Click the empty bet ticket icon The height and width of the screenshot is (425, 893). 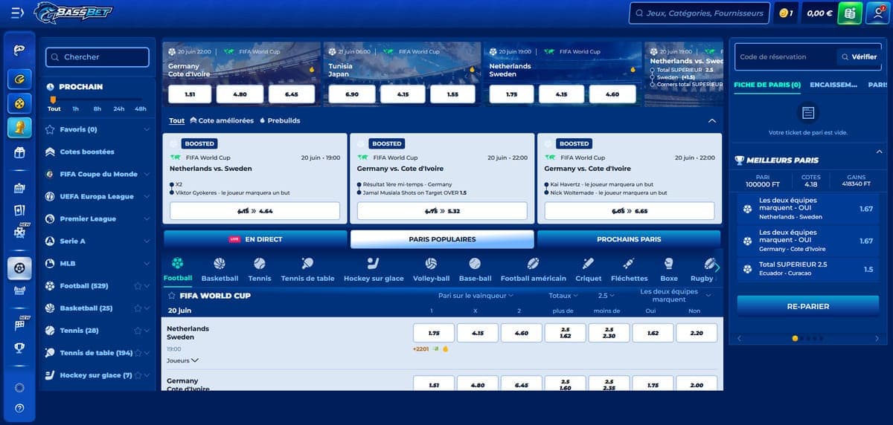[808, 113]
